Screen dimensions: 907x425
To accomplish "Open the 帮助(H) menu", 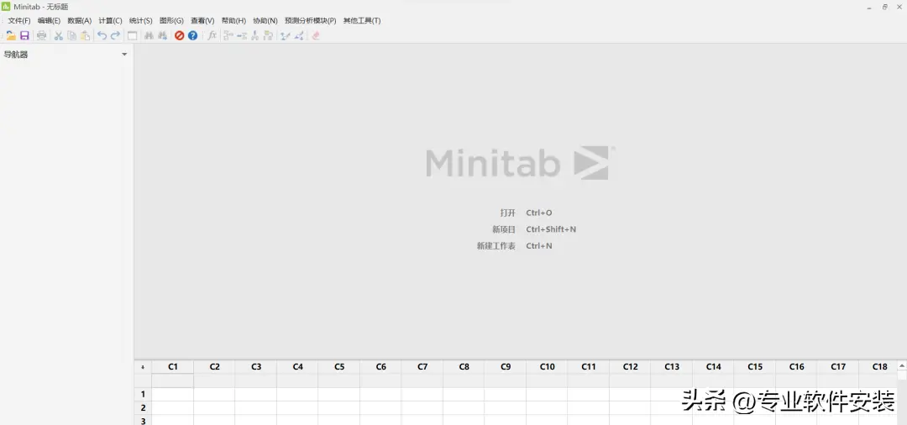I will pos(233,20).
